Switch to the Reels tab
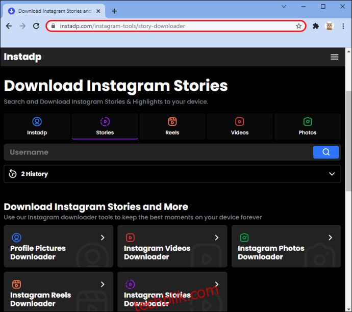 (x=172, y=126)
